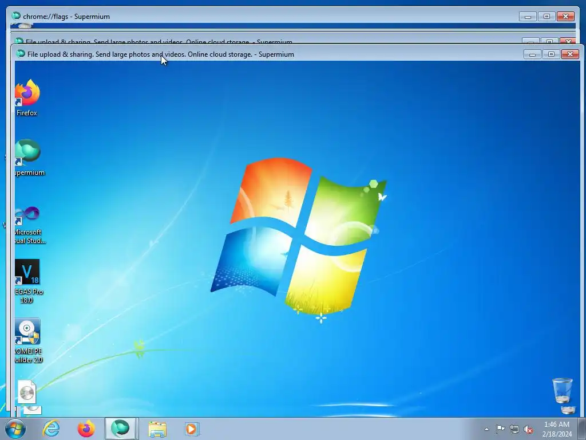Maximize the front File upload window

551,54
